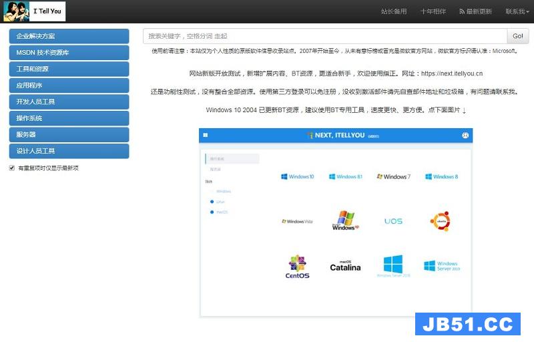Click the I Tell You site logo

(x=33, y=11)
